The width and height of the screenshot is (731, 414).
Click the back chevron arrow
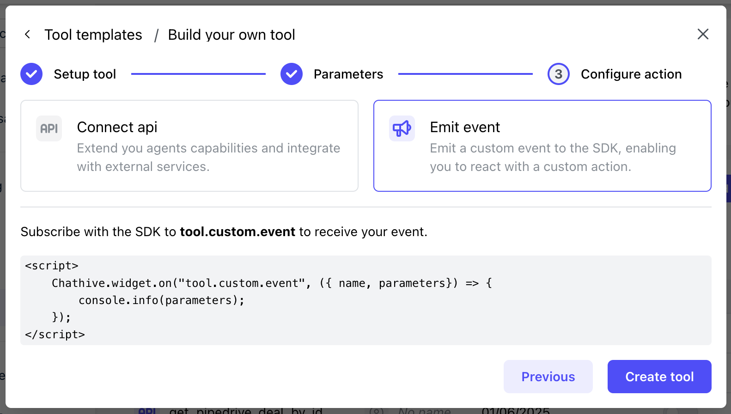pos(28,35)
